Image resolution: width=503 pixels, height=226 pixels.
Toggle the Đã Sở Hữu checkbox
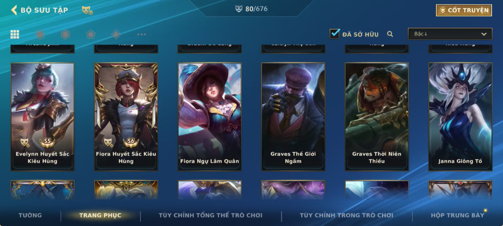point(334,34)
